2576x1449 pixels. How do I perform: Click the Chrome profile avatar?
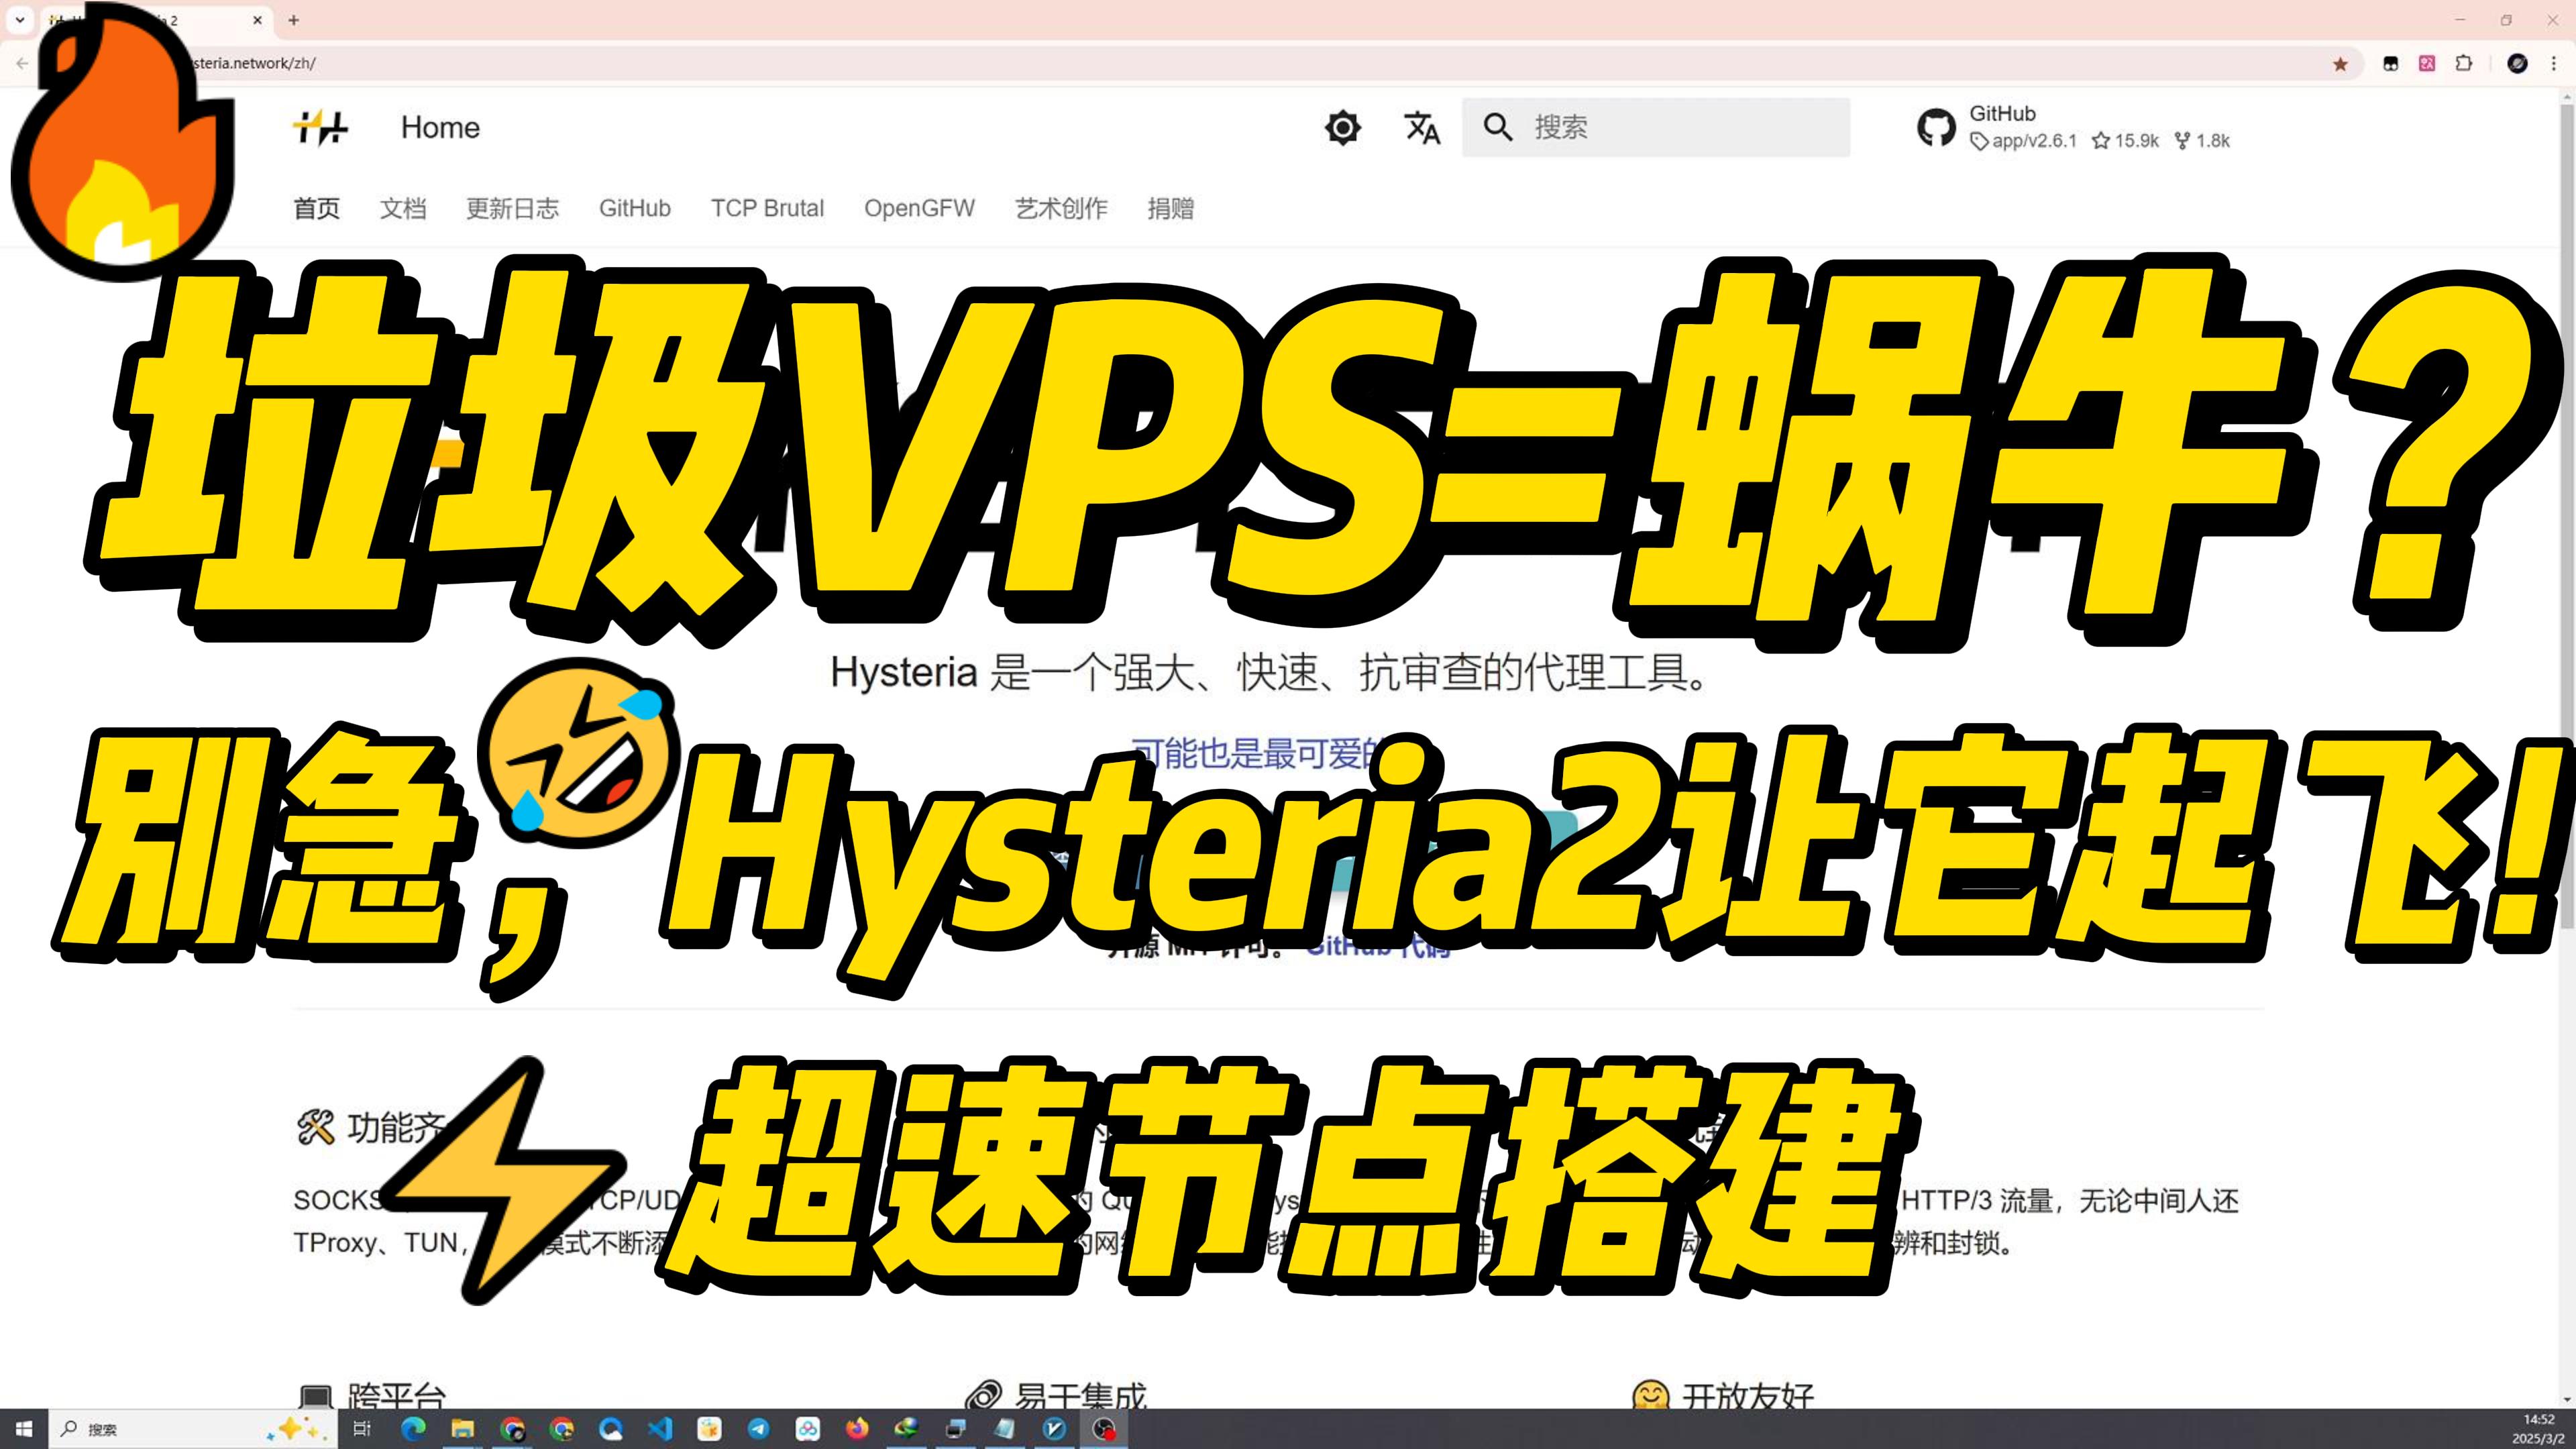2518,64
